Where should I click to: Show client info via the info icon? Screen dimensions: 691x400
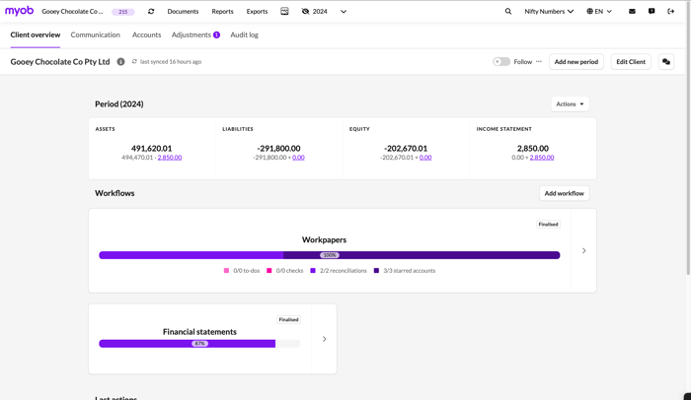tap(120, 62)
